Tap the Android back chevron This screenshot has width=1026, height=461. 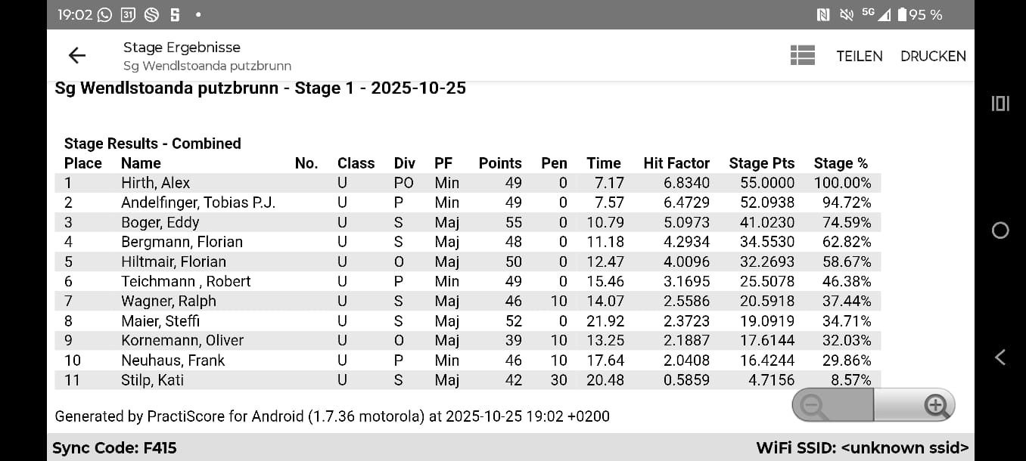point(1000,357)
